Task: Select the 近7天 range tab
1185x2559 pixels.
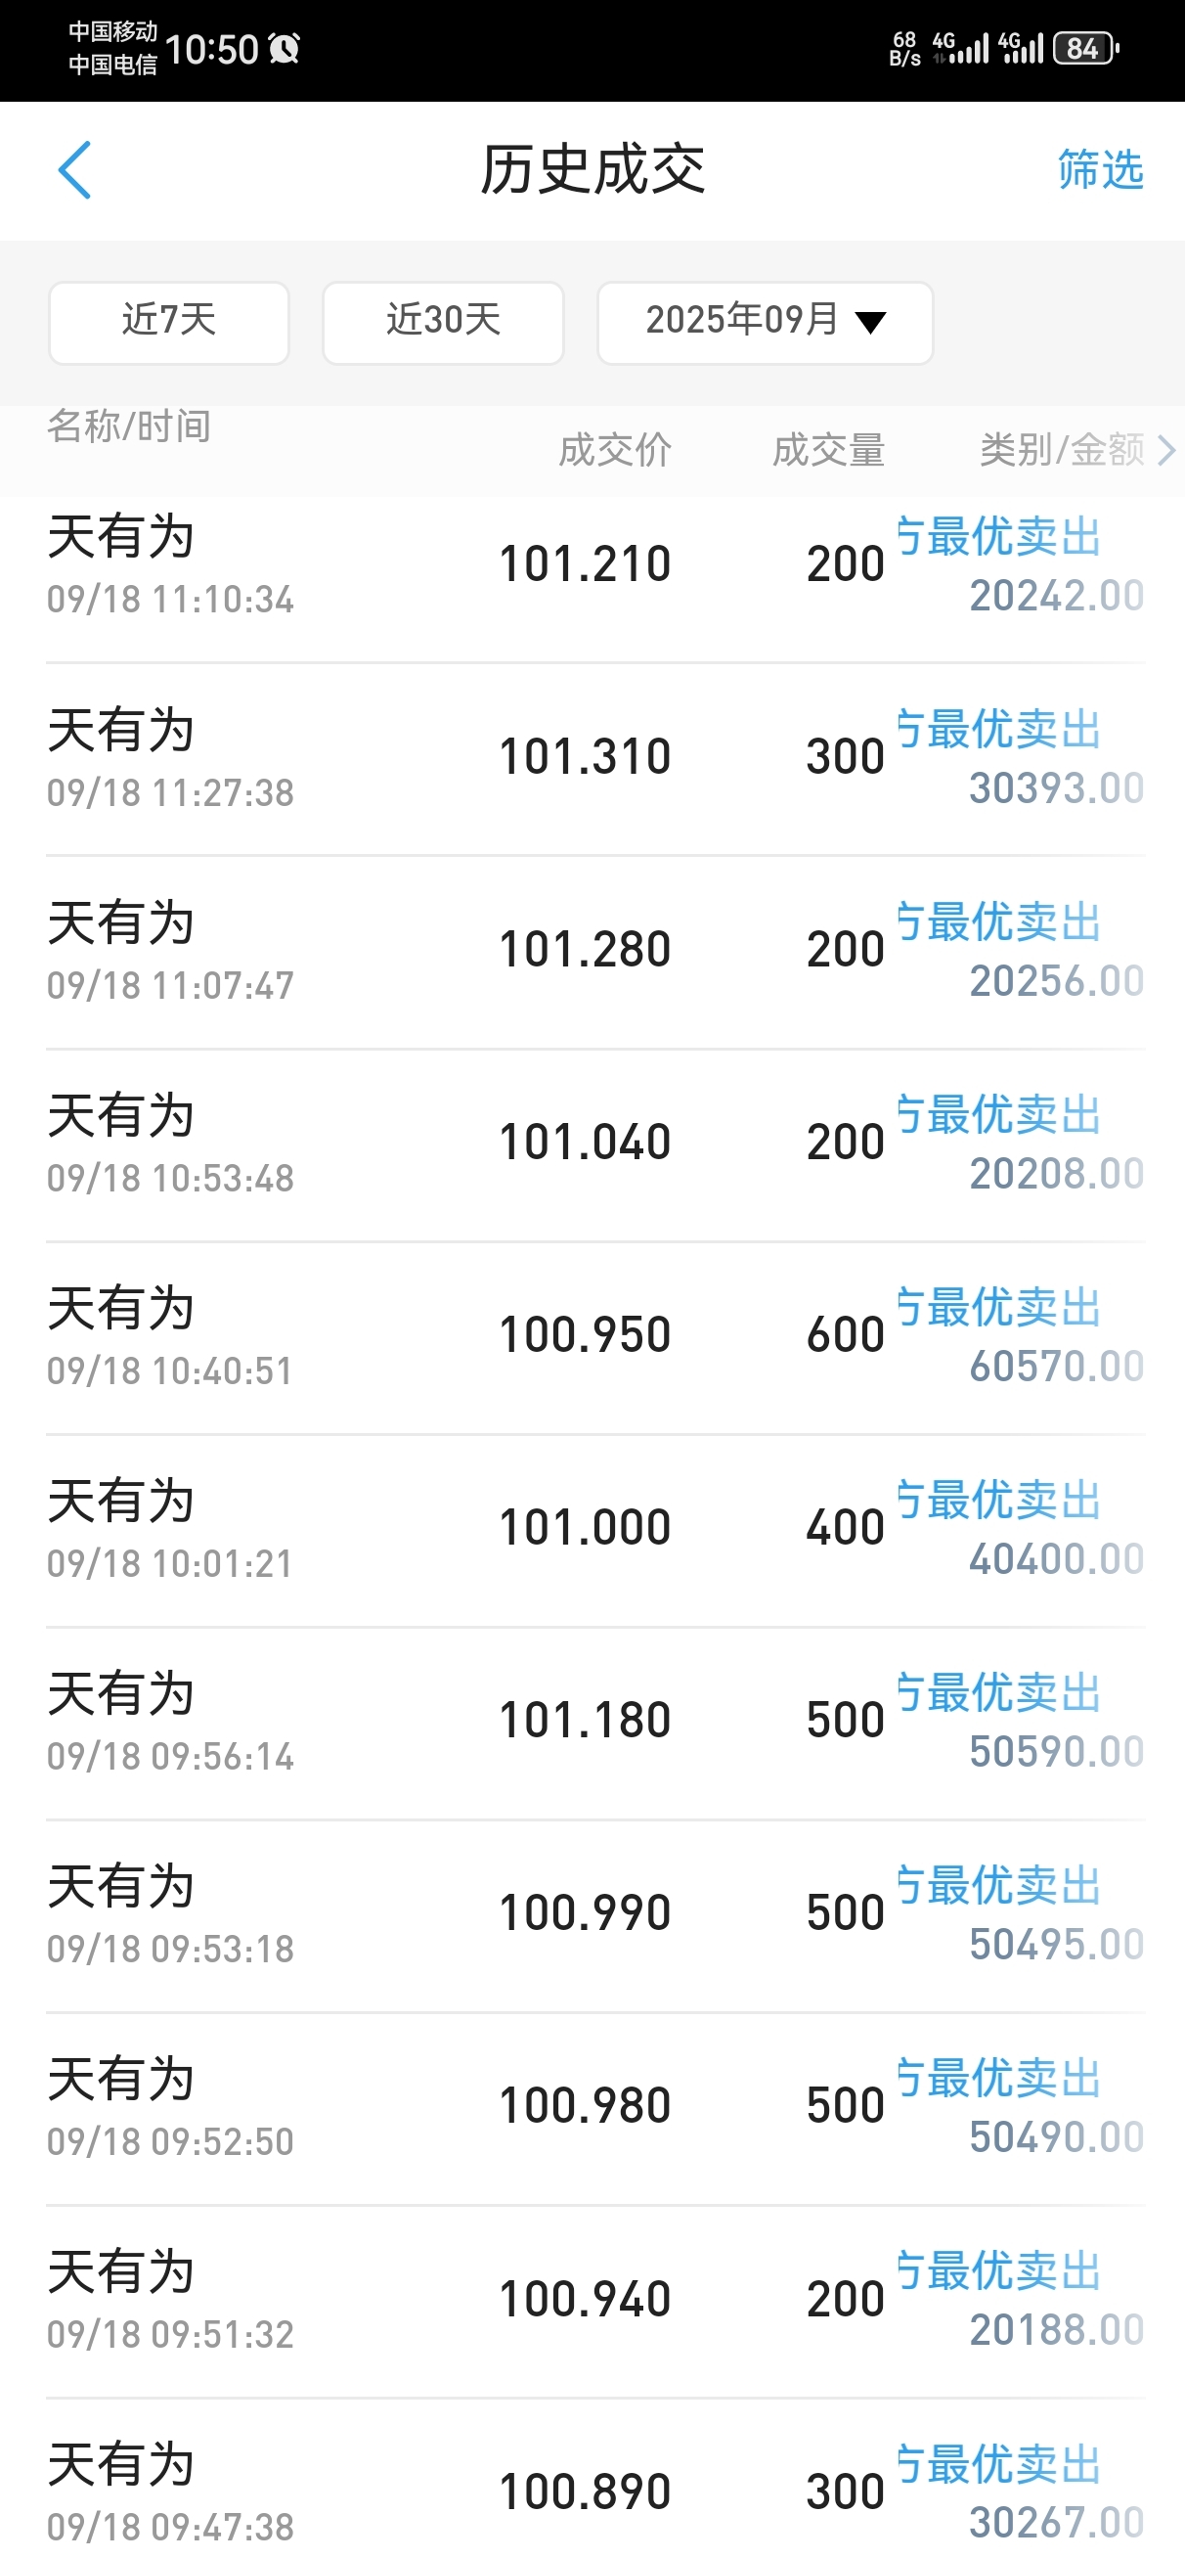Action: (x=169, y=323)
